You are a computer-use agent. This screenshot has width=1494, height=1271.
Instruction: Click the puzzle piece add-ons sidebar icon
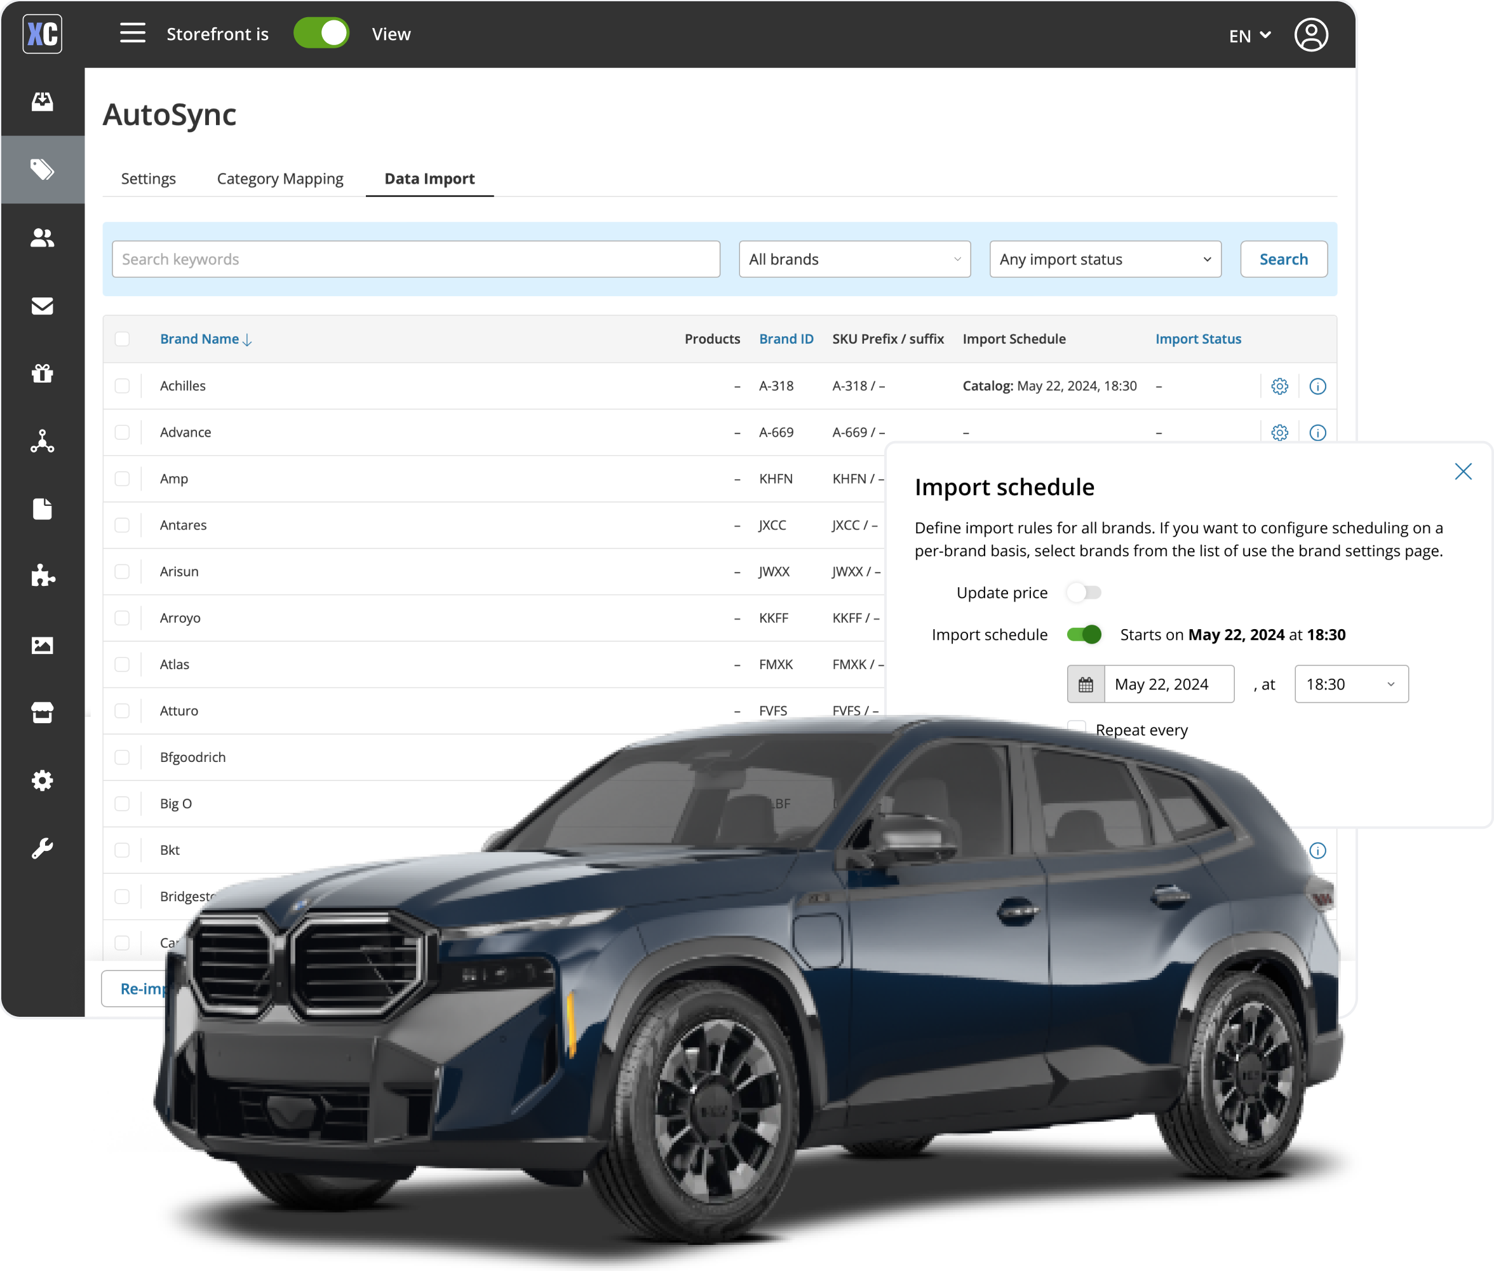pyautogui.click(x=43, y=576)
